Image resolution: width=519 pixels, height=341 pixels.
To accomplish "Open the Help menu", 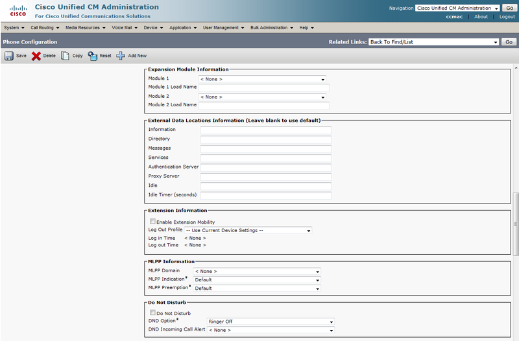I will pyautogui.click(x=306, y=28).
